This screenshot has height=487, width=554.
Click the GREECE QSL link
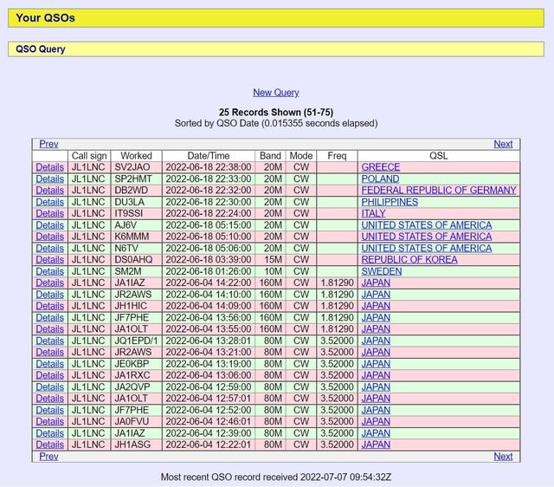(x=380, y=167)
